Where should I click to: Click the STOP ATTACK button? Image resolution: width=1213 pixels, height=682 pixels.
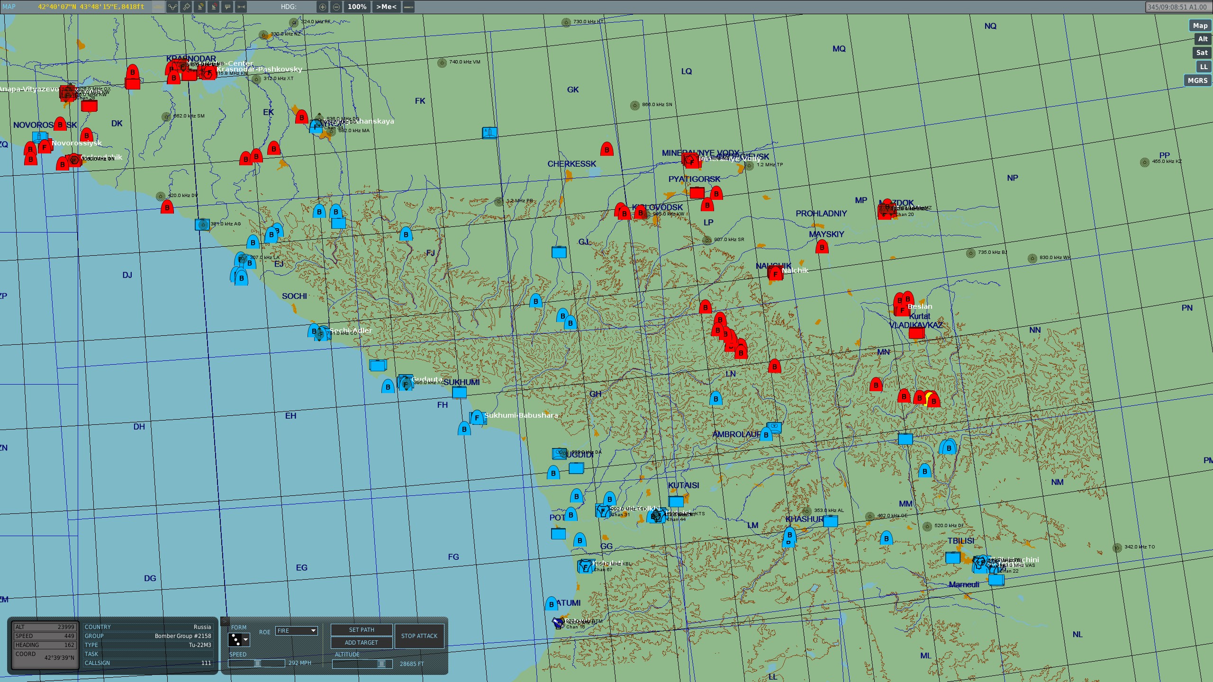coord(419,636)
